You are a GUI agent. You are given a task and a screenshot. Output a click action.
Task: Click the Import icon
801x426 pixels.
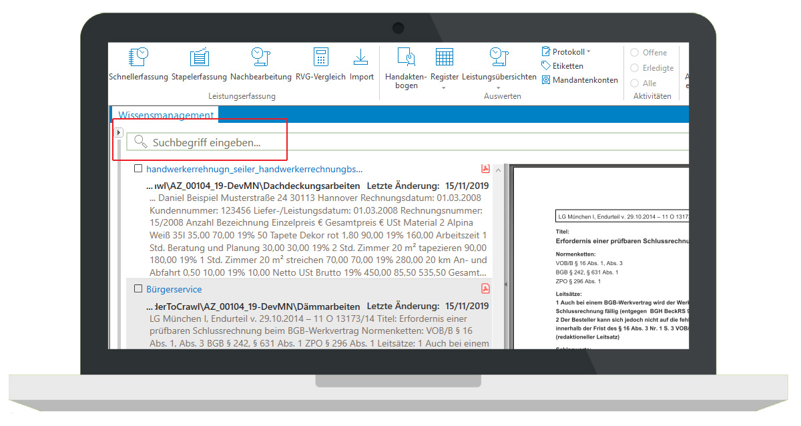click(361, 64)
